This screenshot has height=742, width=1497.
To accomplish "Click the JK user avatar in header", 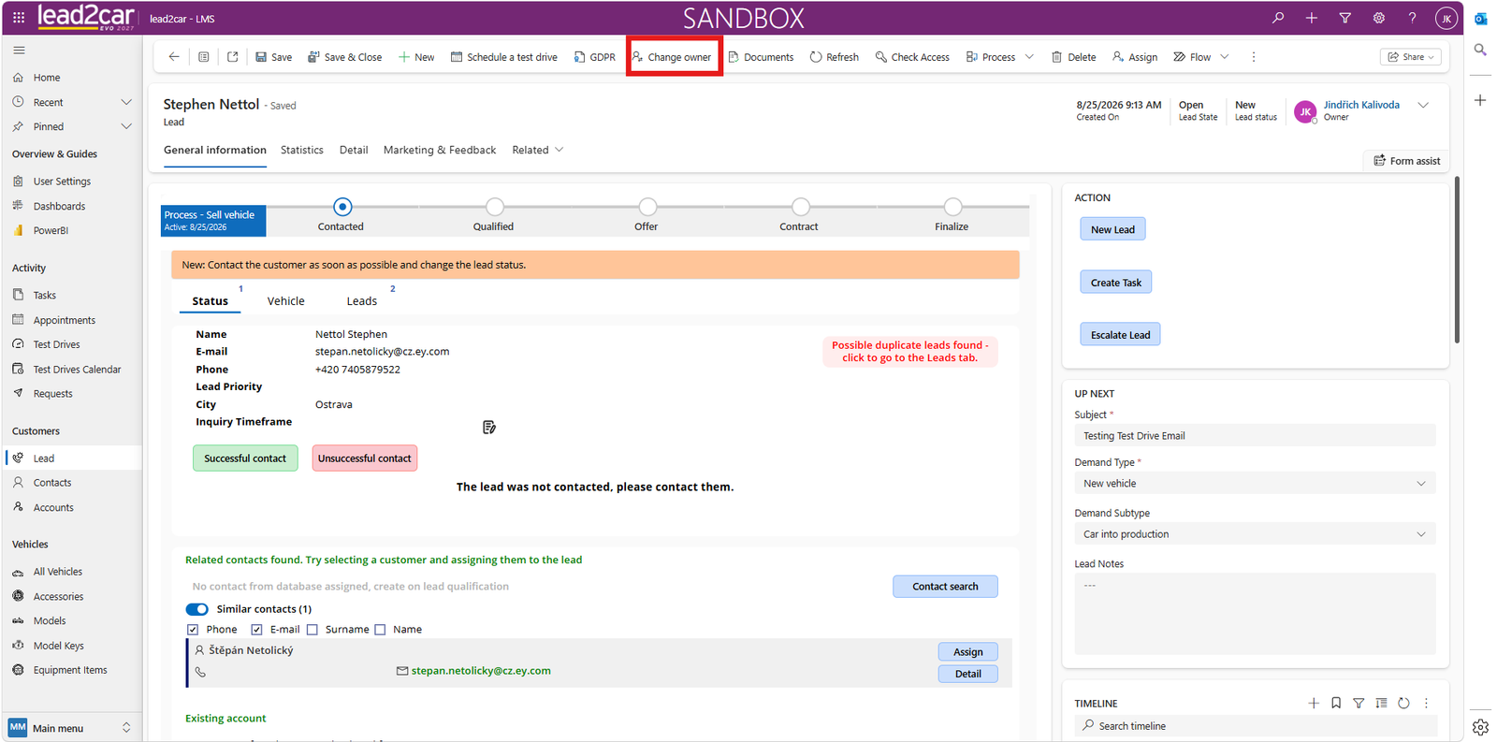I will click(x=1446, y=18).
